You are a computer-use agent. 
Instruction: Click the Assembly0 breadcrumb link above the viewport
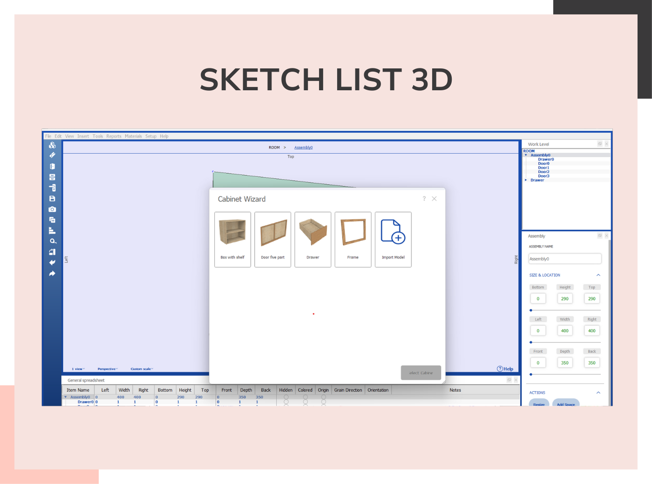(304, 147)
